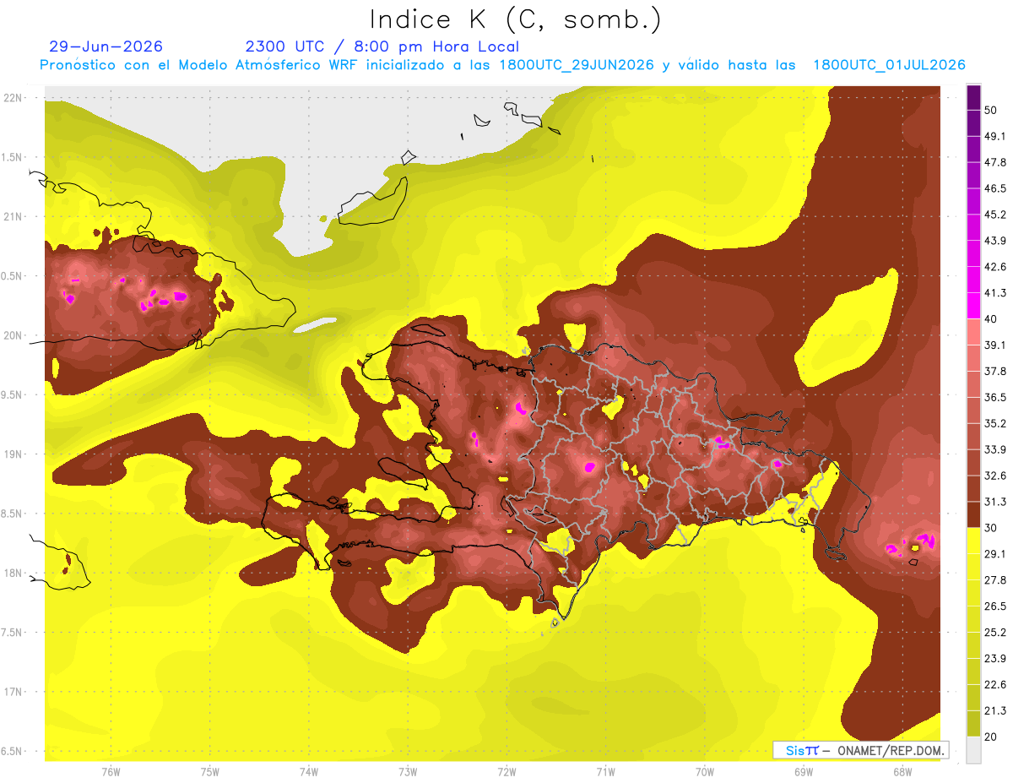This screenshot has height=783, width=1013.
Task: Click the colorbar value "33.9"
Action: pos(995,449)
